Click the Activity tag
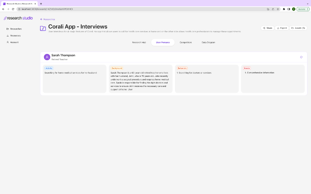311x194 pixels. click(x=49, y=68)
